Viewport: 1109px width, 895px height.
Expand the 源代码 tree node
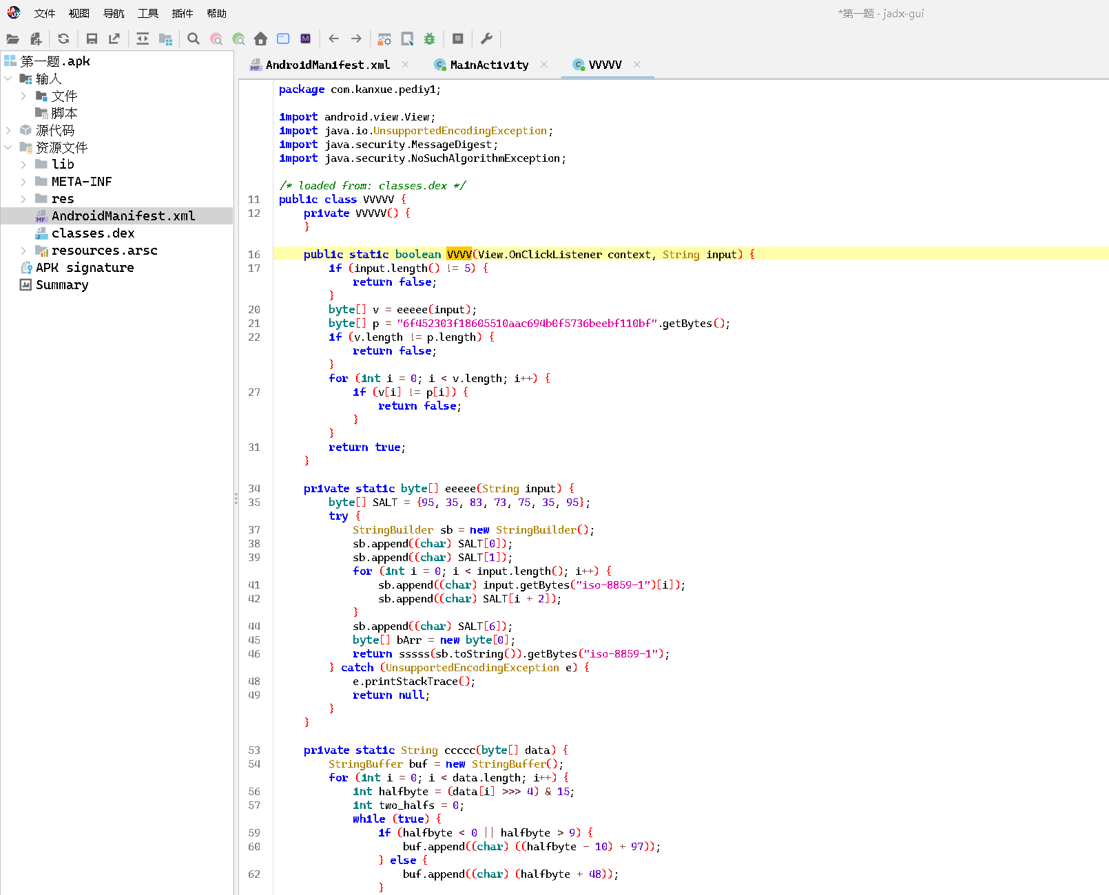tap(8, 130)
